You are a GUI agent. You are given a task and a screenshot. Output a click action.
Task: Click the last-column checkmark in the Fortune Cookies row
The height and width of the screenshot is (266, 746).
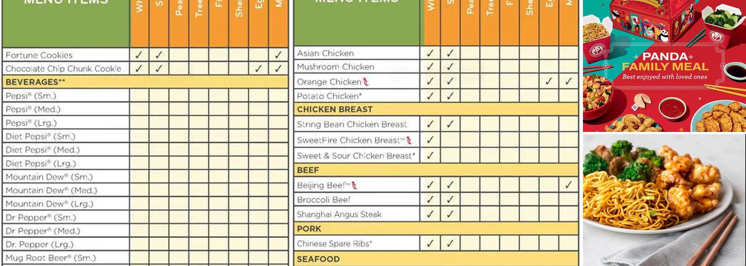[278, 55]
